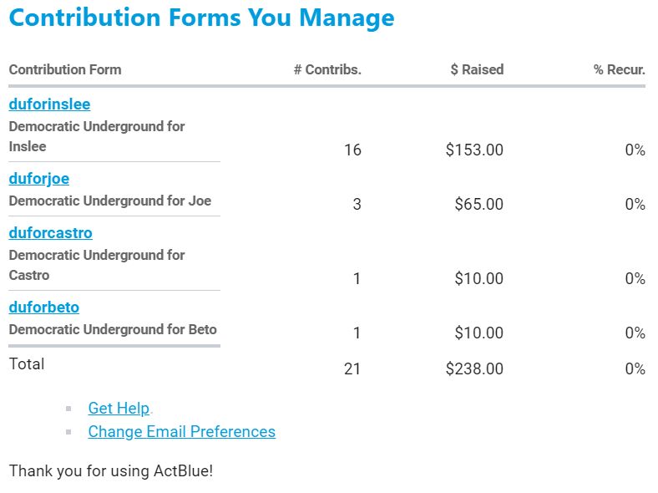Click the Democratic Underground for Inslee description
This screenshot has width=658, height=493.
[x=96, y=136]
